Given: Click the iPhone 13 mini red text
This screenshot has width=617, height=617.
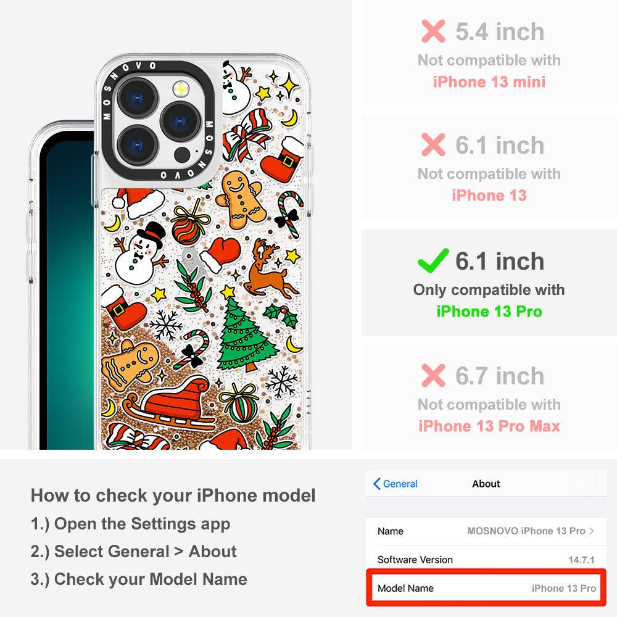Looking at the screenshot, I should [x=489, y=82].
